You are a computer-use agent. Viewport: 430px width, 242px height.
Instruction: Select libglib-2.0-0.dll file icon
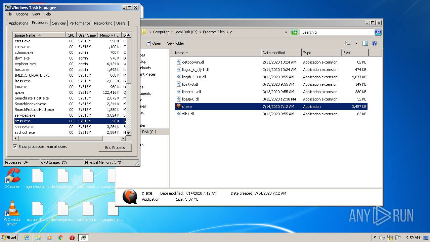click(x=179, y=77)
